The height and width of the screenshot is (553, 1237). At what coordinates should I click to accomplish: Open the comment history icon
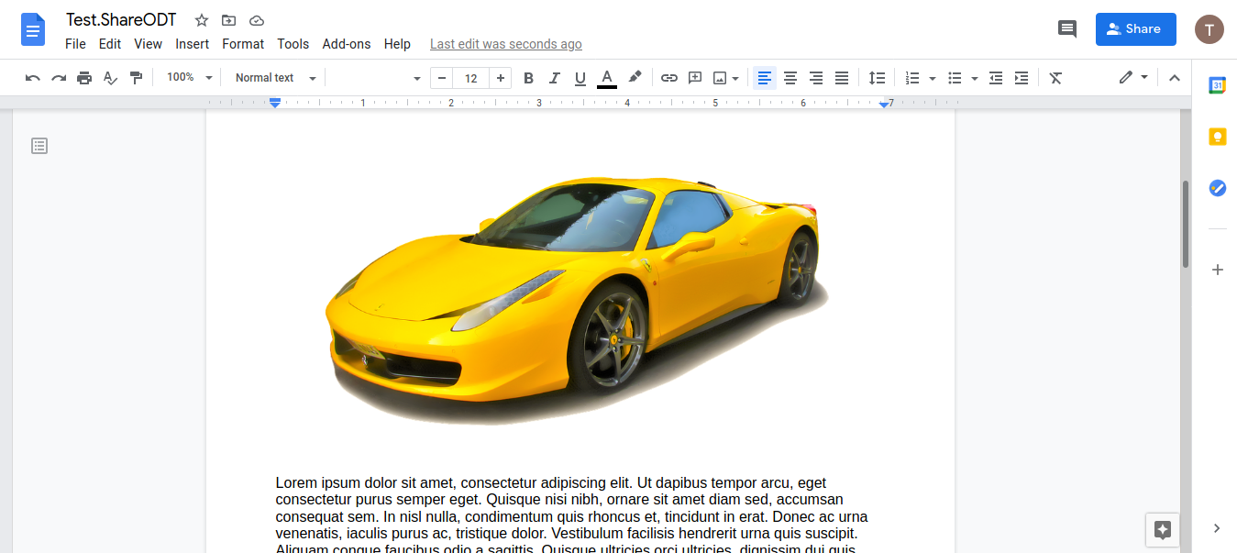tap(1066, 29)
